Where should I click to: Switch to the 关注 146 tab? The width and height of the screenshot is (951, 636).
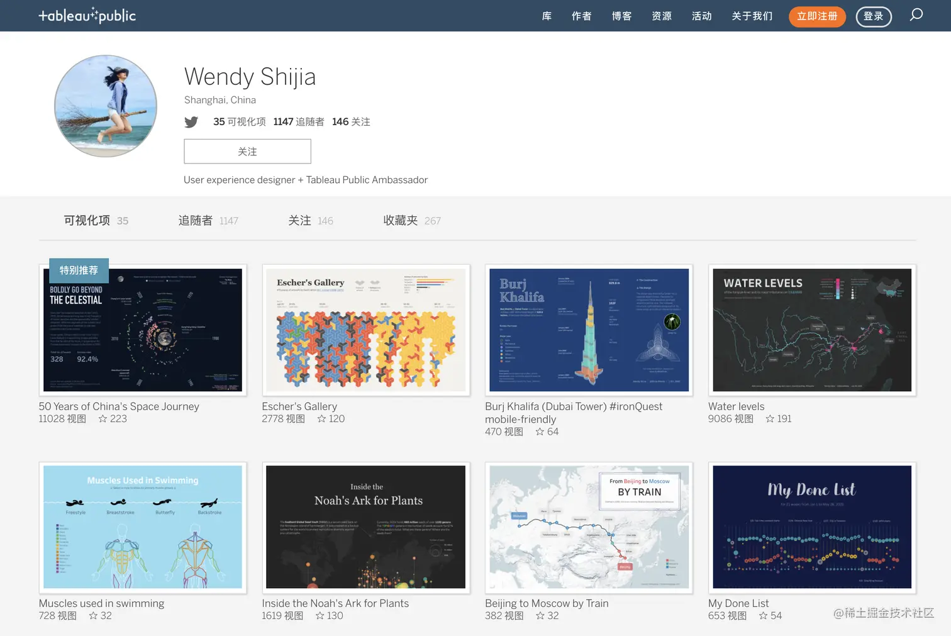click(311, 221)
